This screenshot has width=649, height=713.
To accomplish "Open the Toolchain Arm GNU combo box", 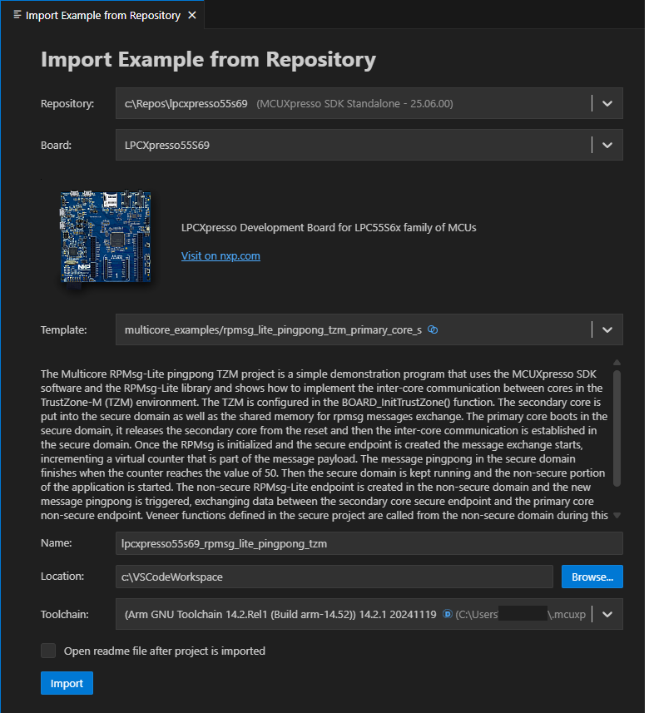I will click(x=369, y=615).
